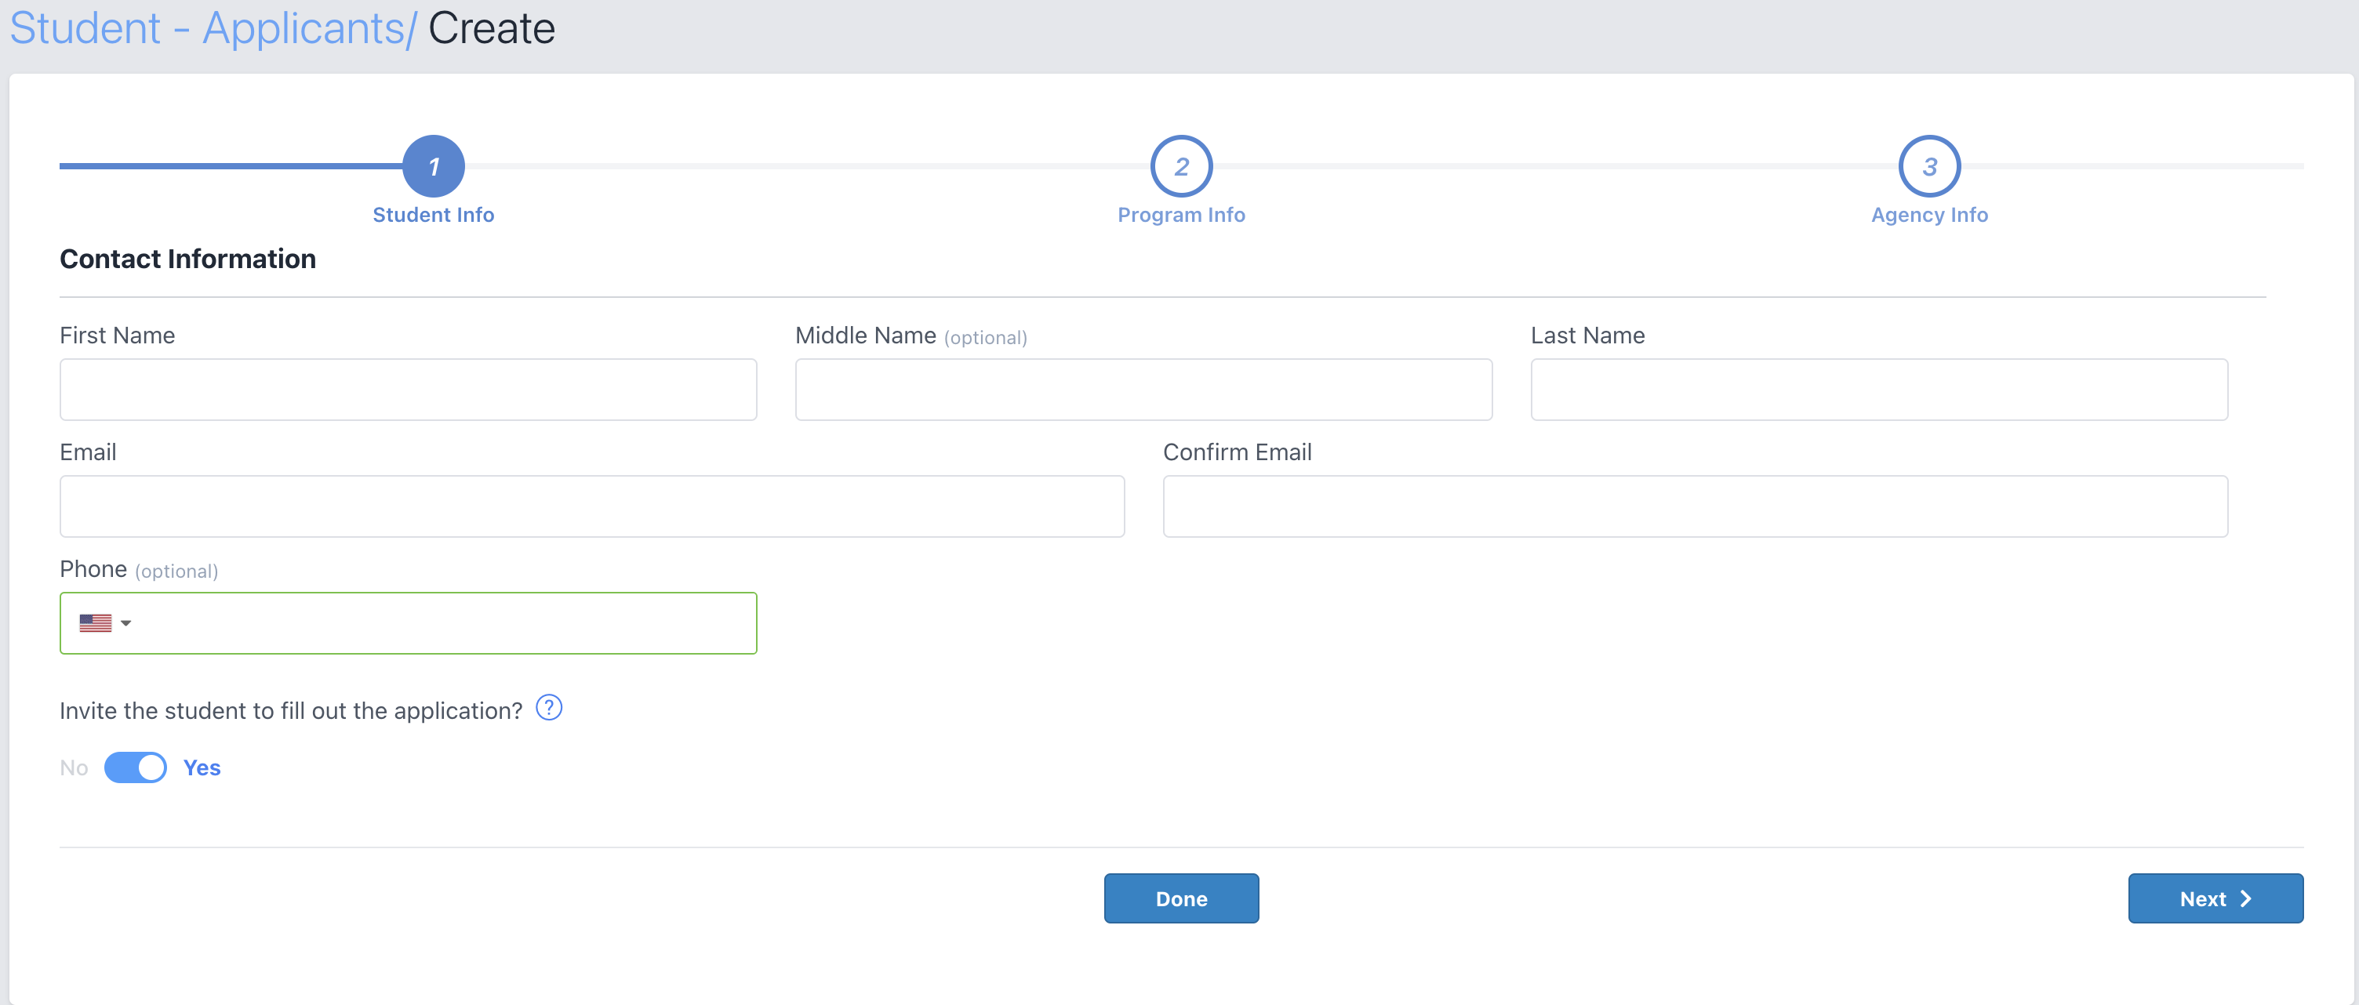The width and height of the screenshot is (2359, 1005).
Task: Click the No label next to toggle
Action: tap(75, 768)
